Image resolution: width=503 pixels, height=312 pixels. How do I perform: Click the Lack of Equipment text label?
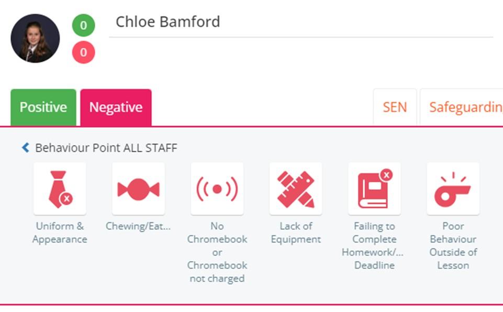(x=296, y=233)
